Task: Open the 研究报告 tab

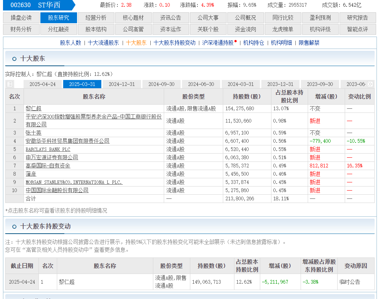Action: [357, 18]
